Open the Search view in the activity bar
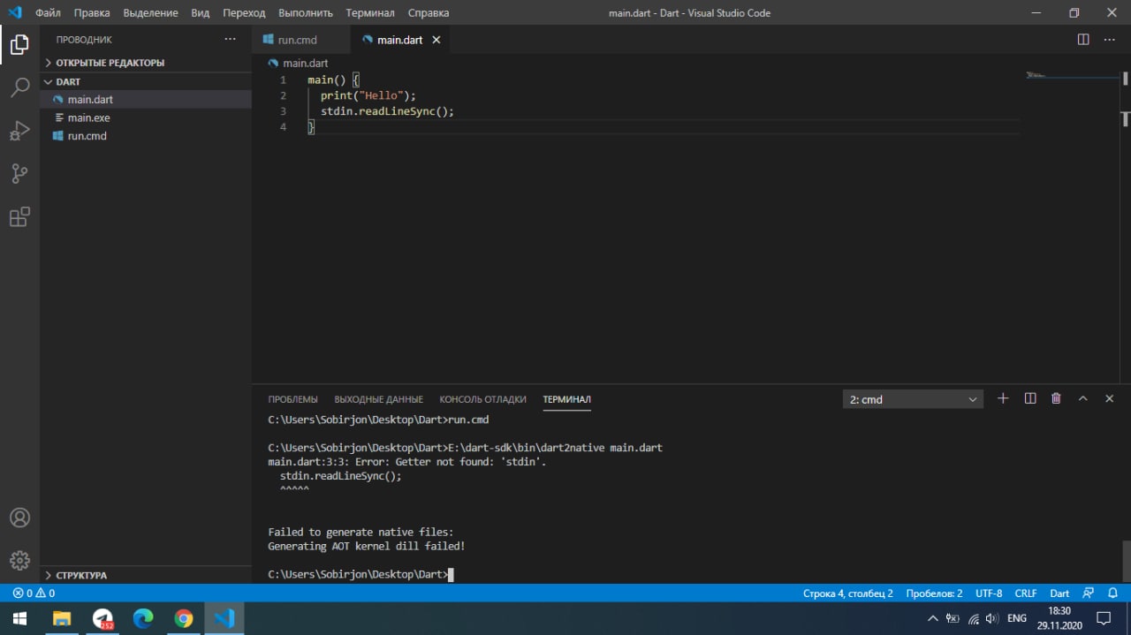Screen dimensions: 1131x635 (19, 87)
